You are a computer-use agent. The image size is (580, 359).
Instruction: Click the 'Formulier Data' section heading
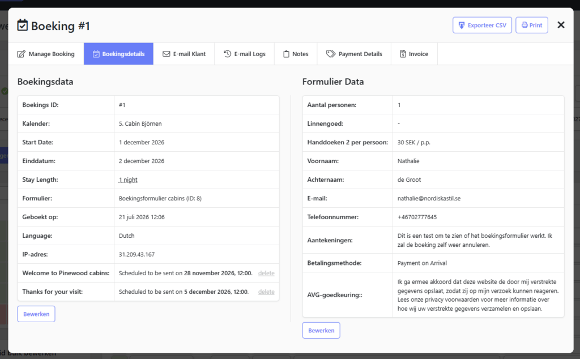(333, 82)
